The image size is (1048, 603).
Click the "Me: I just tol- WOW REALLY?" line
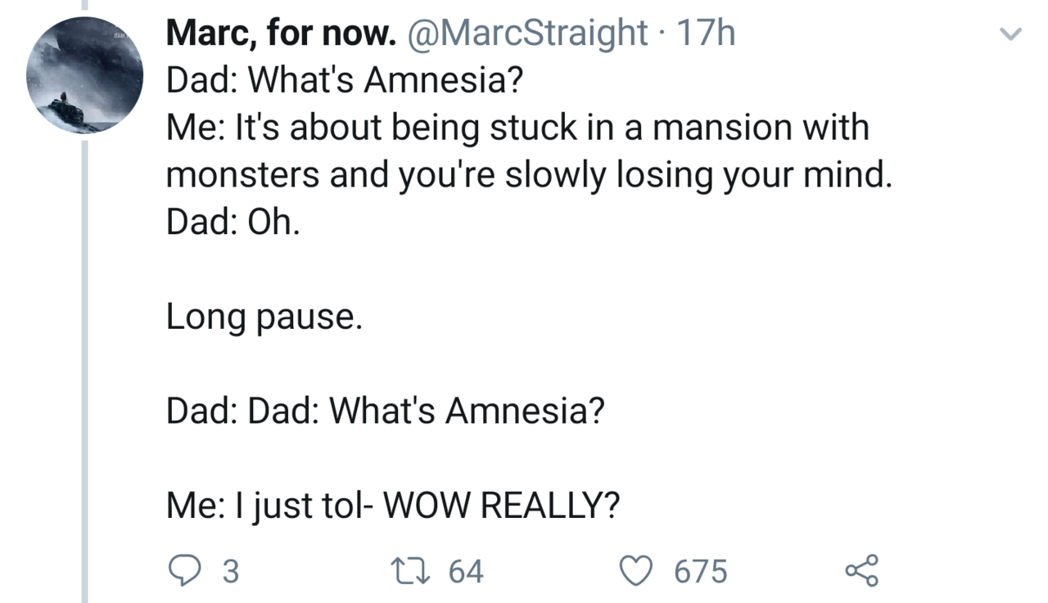click(392, 506)
